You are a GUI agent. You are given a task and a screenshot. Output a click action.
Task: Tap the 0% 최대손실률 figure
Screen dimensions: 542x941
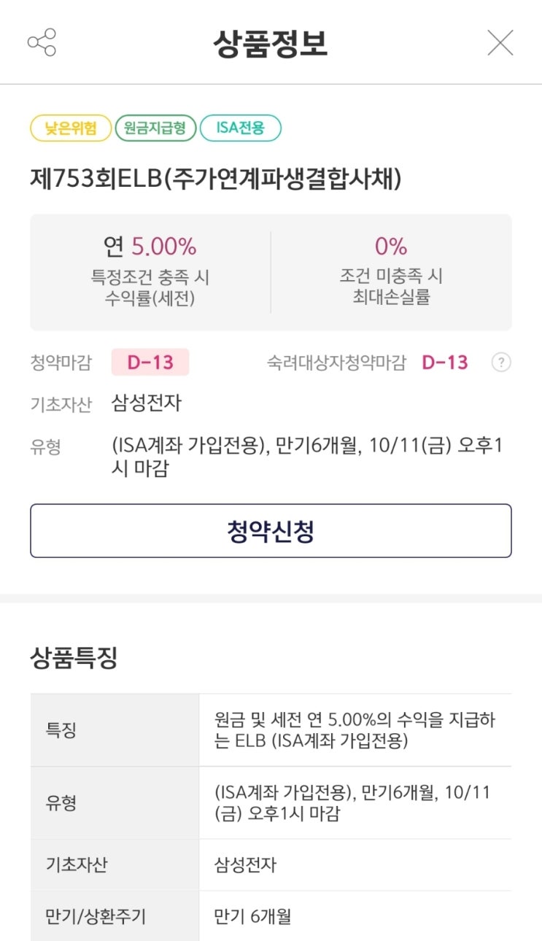pos(391,247)
